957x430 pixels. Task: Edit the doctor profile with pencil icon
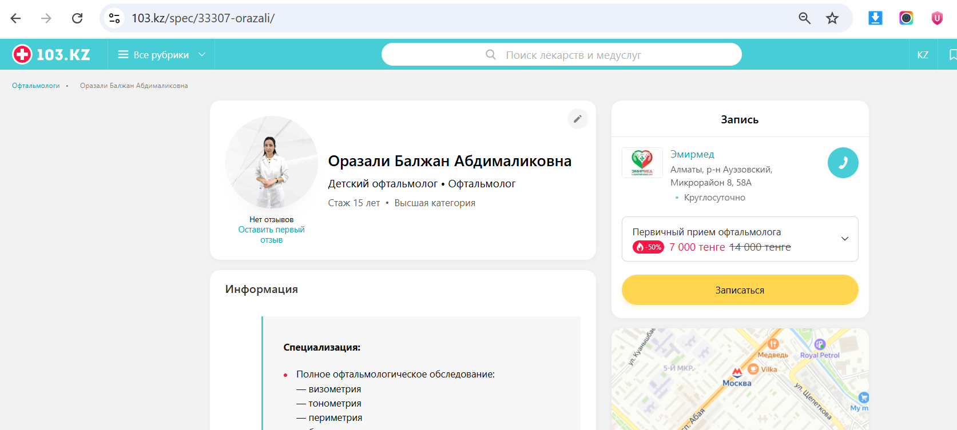578,119
